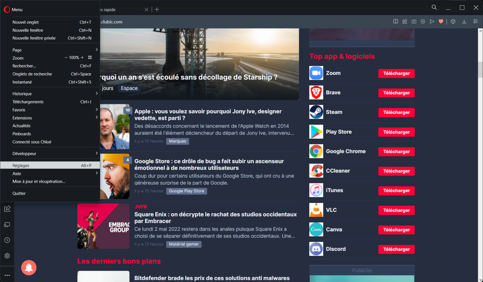Expand the Favoris submenu
Image resolution: width=483 pixels, height=282 pixels.
(x=50, y=110)
